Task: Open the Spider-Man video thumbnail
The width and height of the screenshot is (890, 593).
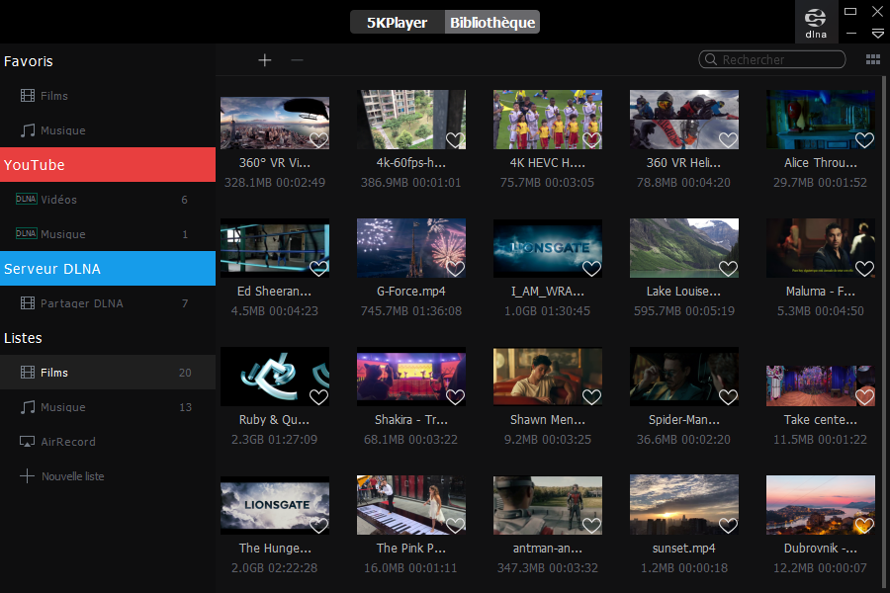Action: pos(684,376)
